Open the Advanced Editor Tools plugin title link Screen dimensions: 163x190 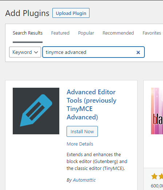tap(91, 104)
